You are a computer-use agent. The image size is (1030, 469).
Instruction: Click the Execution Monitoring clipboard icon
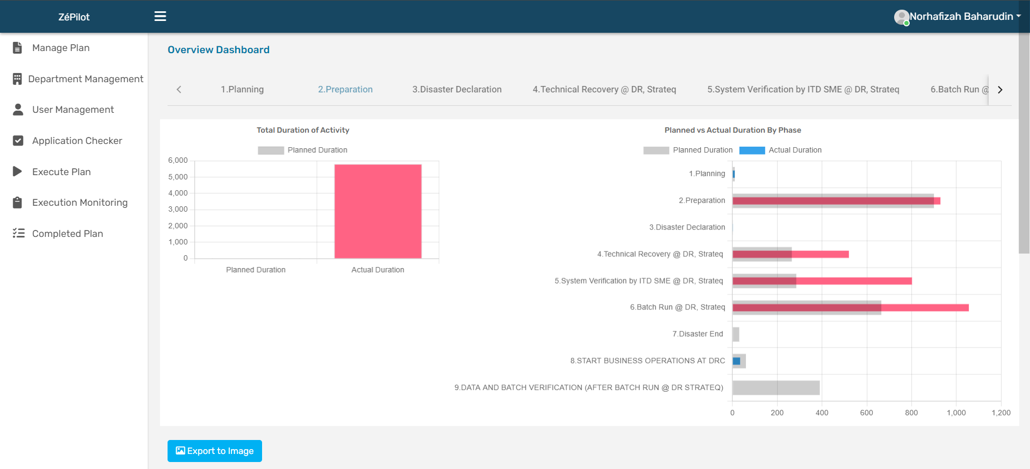pos(18,203)
